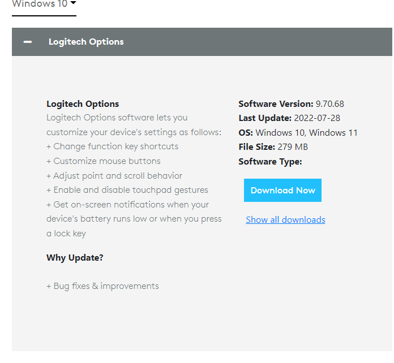Click the Download Now button

(x=282, y=191)
